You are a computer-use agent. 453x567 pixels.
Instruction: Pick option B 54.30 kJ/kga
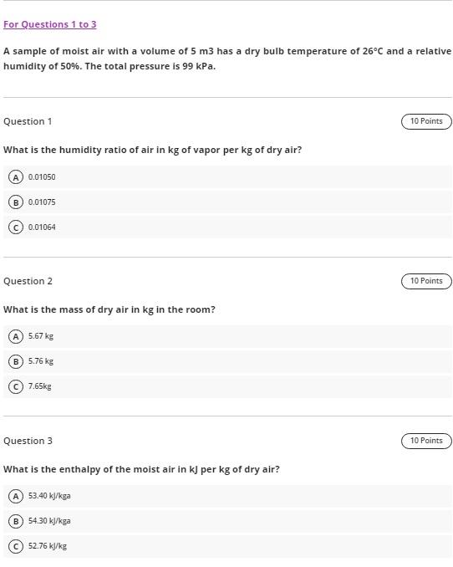[227, 521]
